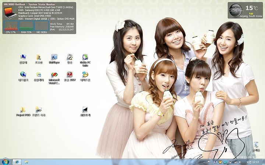
Task: Launch the NateOn messenger shortcut
Action: pos(85,76)
